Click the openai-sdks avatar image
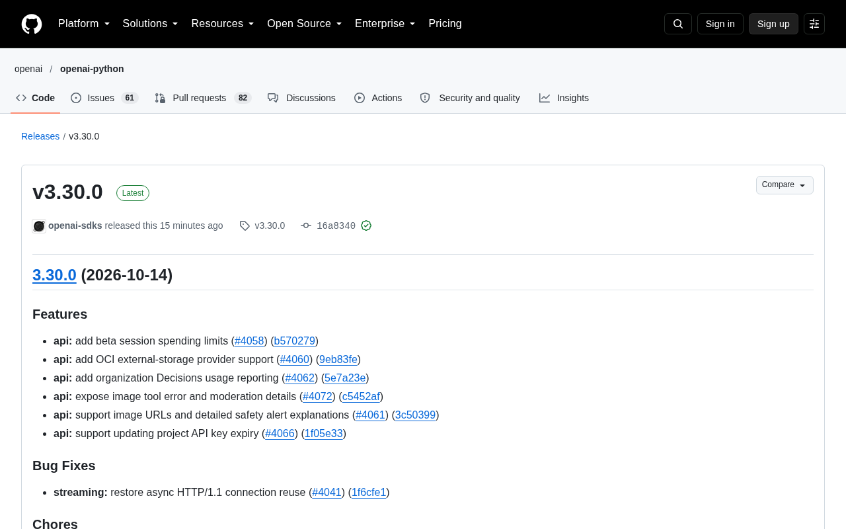 point(39,226)
